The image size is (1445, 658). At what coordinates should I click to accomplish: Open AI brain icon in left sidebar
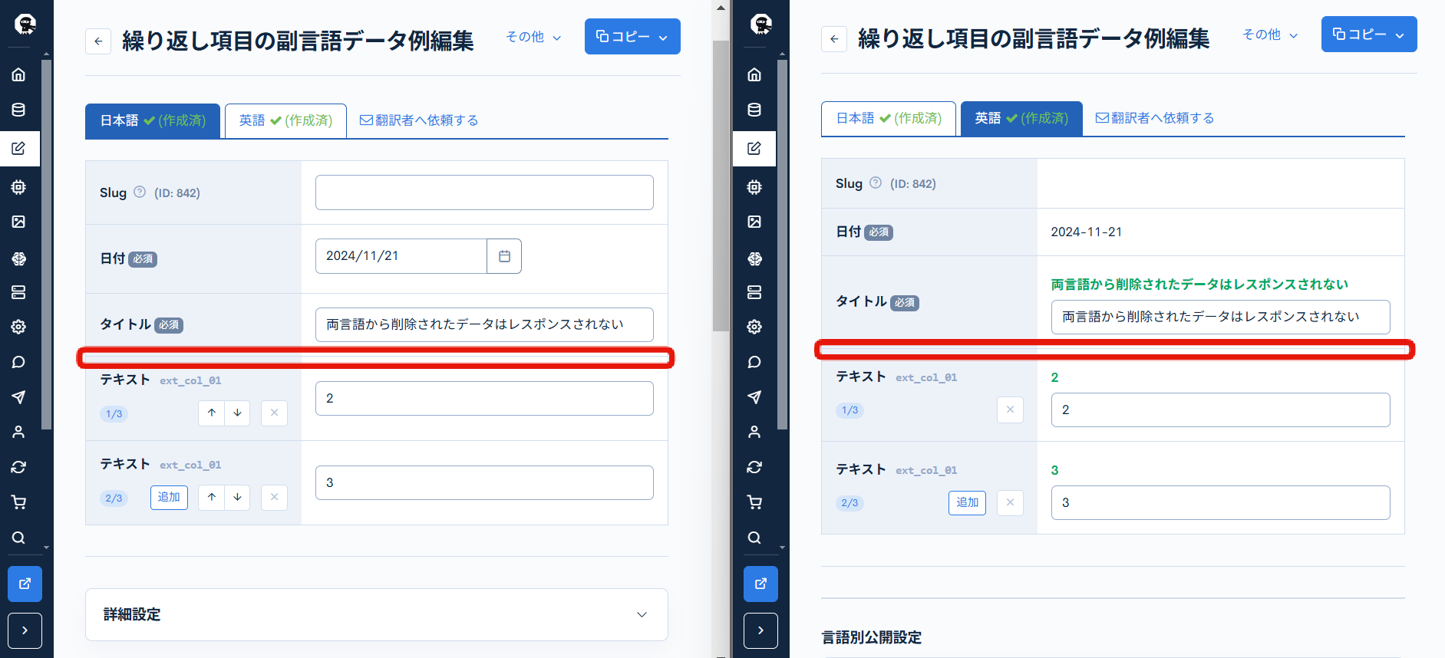click(x=18, y=258)
